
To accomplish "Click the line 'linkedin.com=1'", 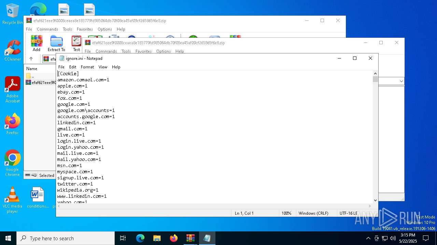I will [x=76, y=122].
